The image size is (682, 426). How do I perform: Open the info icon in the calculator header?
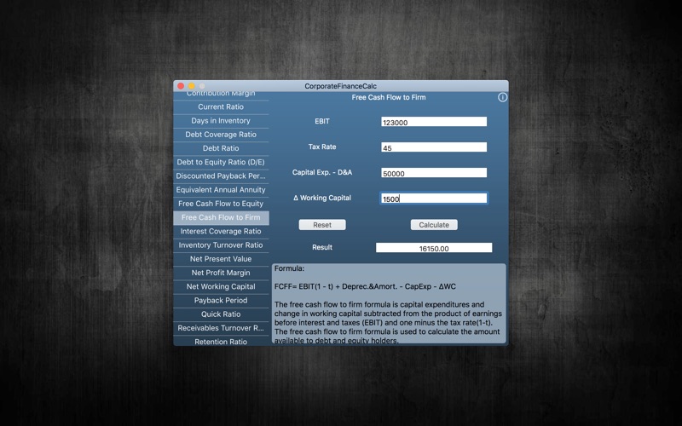pos(502,97)
